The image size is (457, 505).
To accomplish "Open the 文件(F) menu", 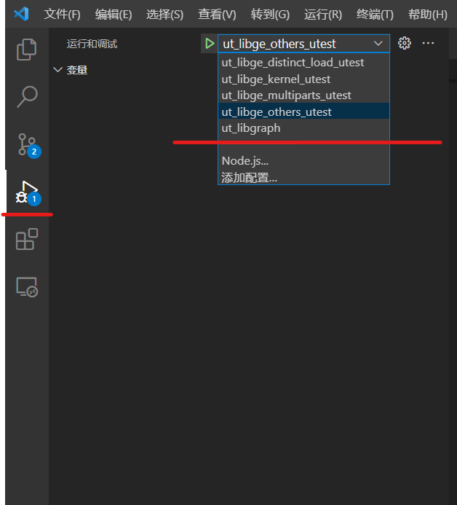I will click(x=62, y=15).
